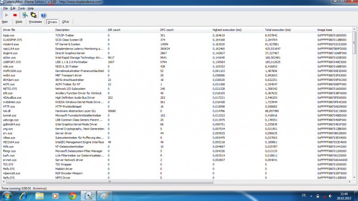Sort by Total execution (ms) header
Viewport: 358px width, 201px height.
point(290,30)
